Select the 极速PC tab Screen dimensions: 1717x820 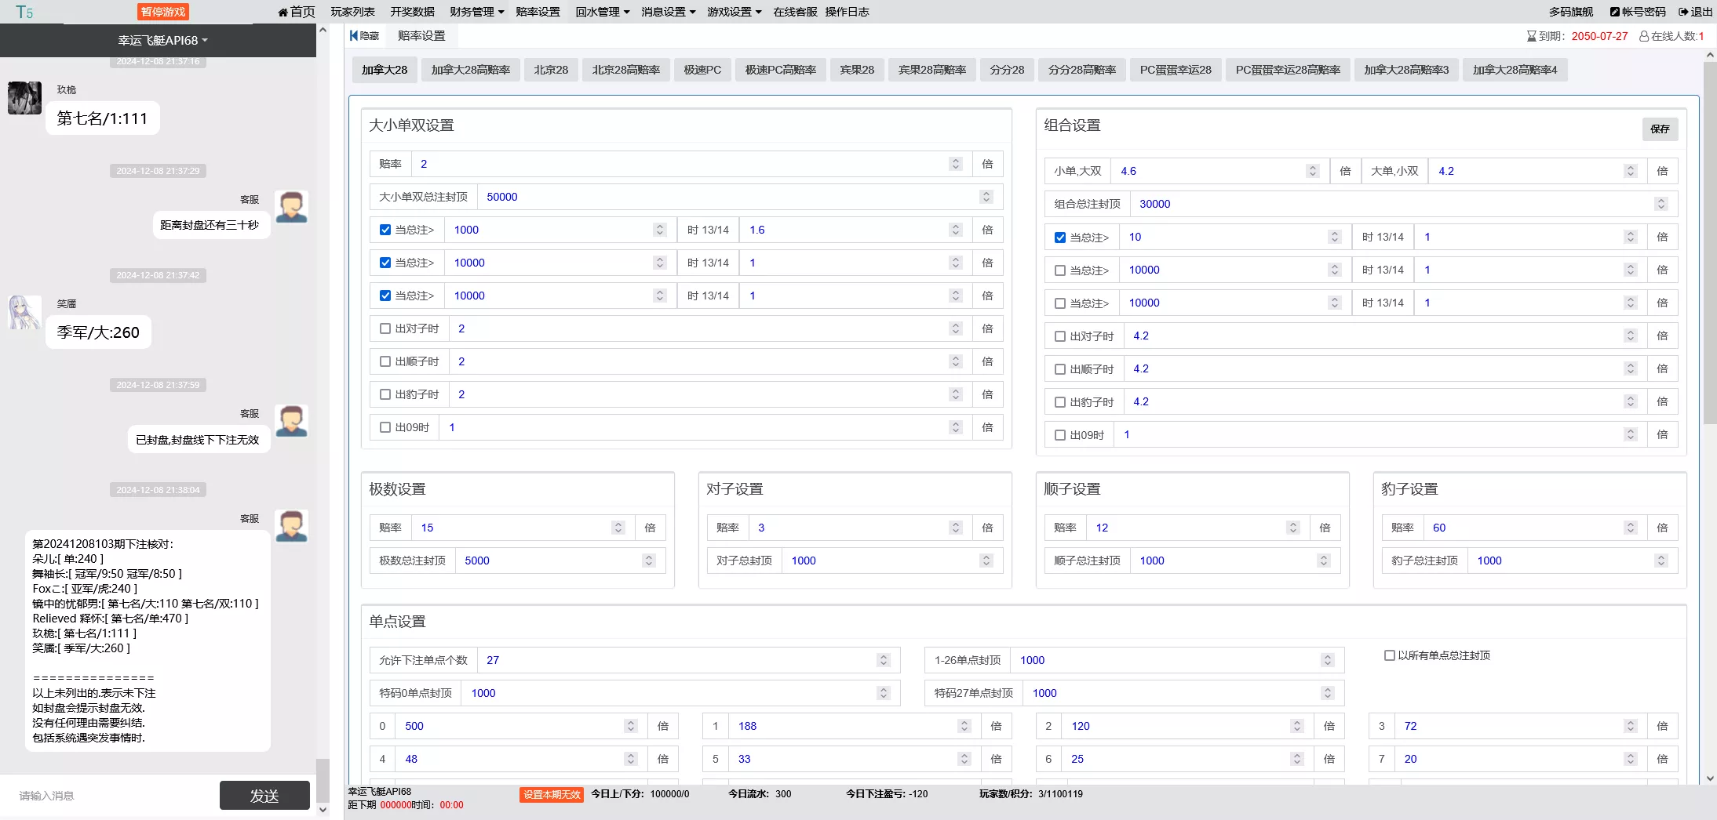(x=702, y=70)
